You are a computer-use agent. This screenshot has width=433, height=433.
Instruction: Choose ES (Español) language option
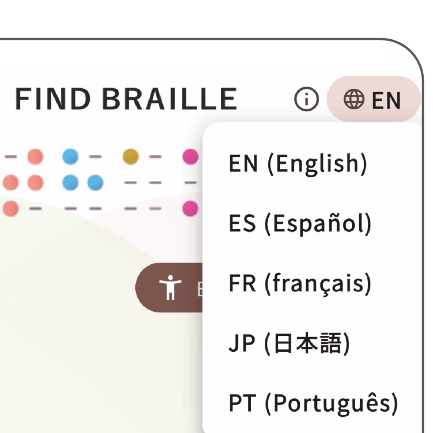[299, 223]
